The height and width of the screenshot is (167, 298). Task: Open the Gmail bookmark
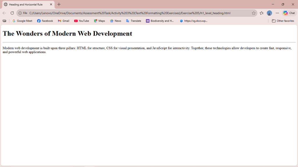[x=63, y=21]
